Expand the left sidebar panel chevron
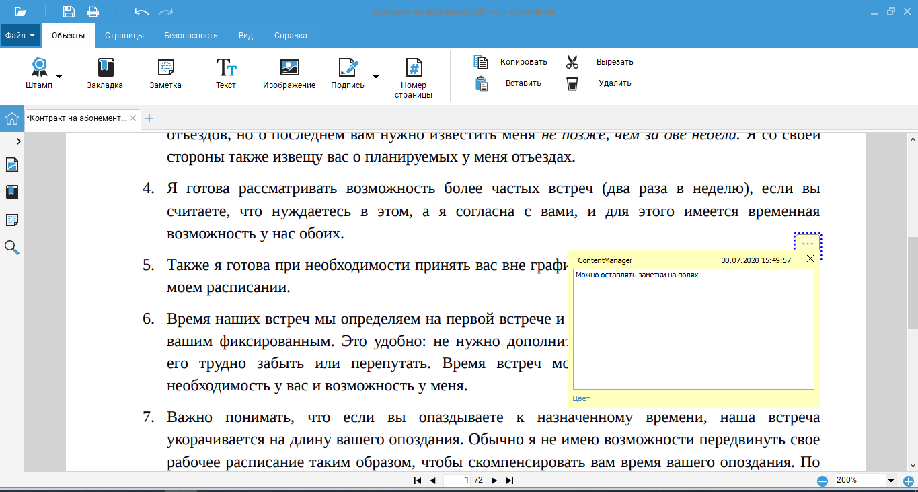918x492 pixels. (x=18, y=141)
